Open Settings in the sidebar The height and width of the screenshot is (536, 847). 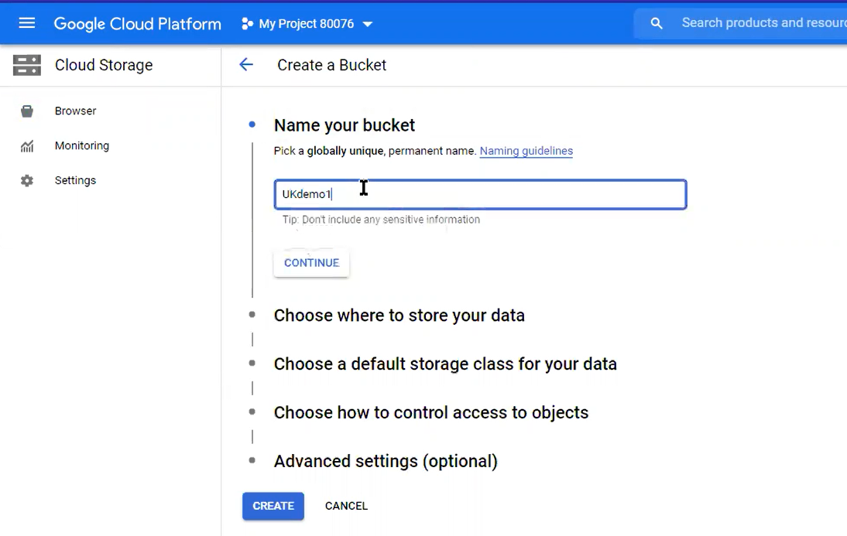(x=75, y=180)
